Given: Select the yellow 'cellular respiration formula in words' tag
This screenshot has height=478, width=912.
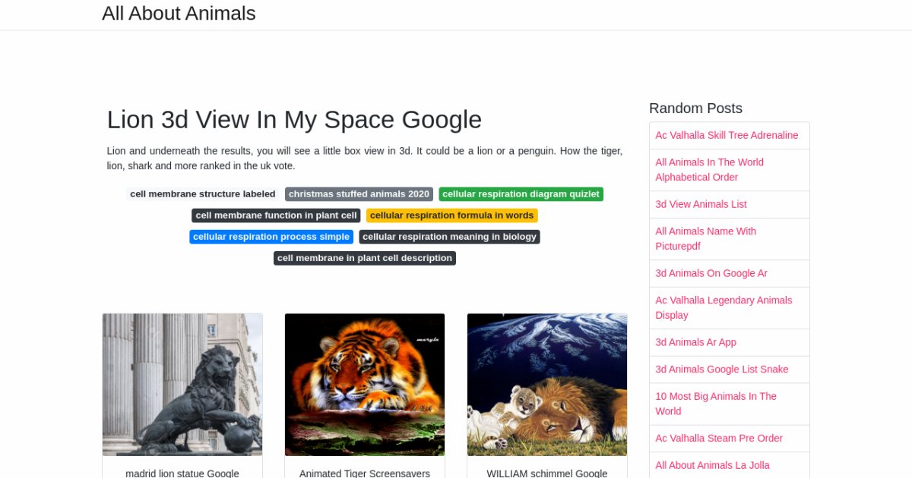Looking at the screenshot, I should pos(451,215).
